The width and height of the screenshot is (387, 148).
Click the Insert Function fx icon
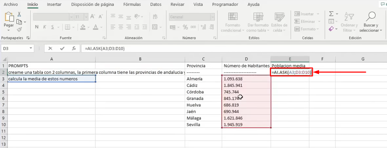(x=73, y=48)
